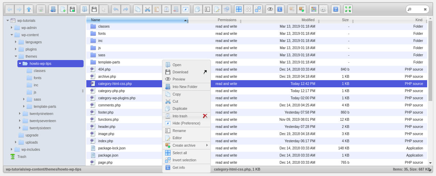This screenshot has width=436, height=176.
Task: Click the toolbar Select none icon
Action: tap(248, 9)
